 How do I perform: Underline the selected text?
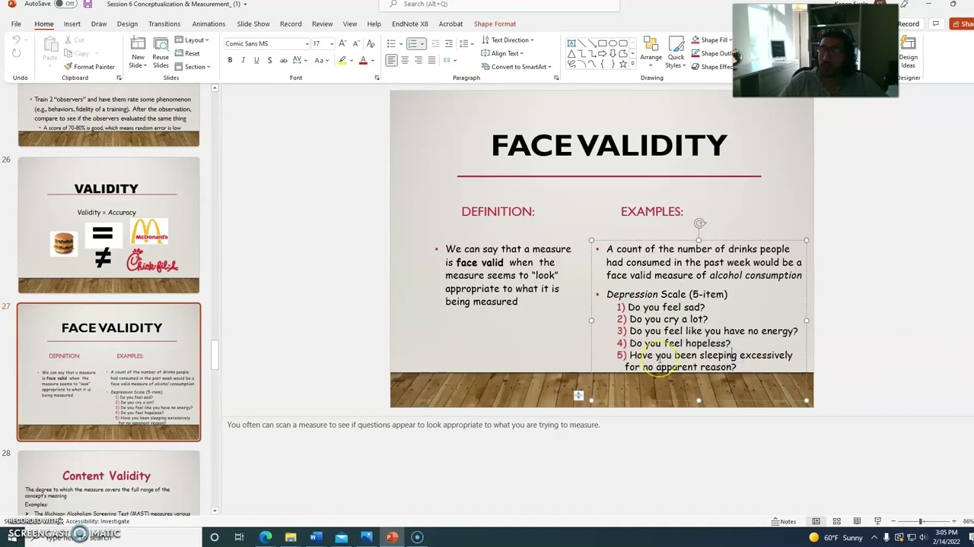[256, 60]
